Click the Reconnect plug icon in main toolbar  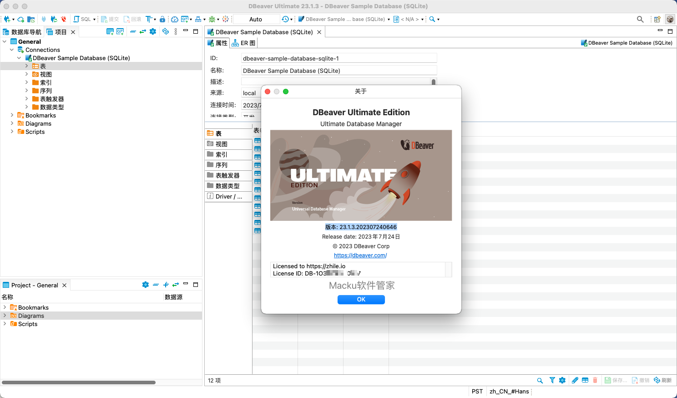54,19
